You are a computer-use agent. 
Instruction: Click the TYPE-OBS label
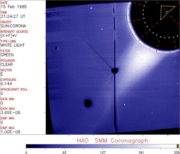(x=8, y=41)
